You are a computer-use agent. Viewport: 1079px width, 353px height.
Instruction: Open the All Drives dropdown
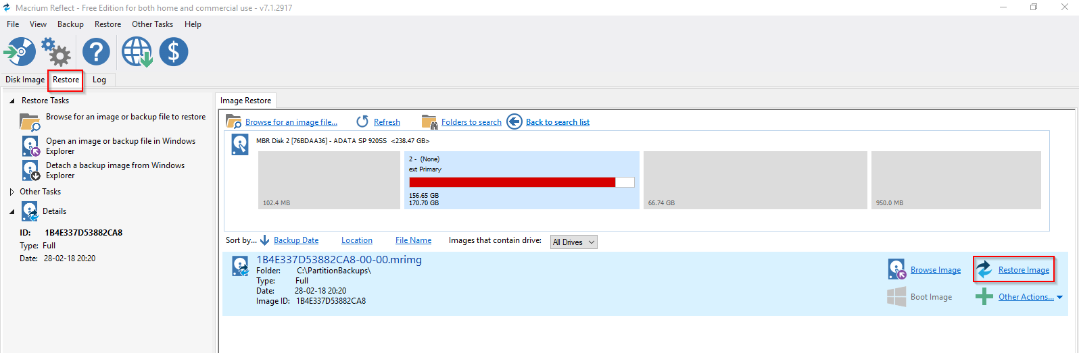point(573,242)
